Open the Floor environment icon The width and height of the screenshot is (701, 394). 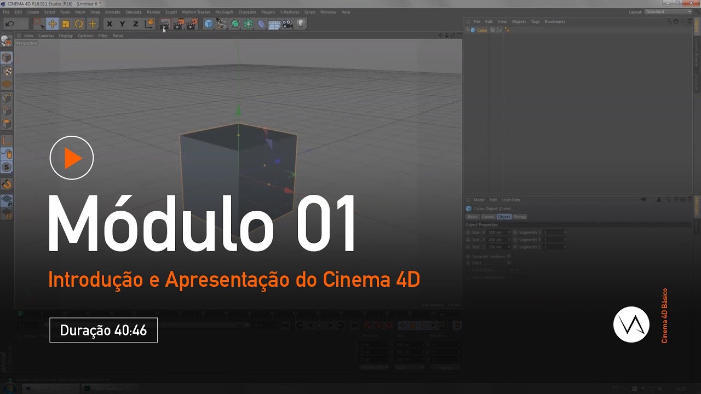[x=274, y=24]
